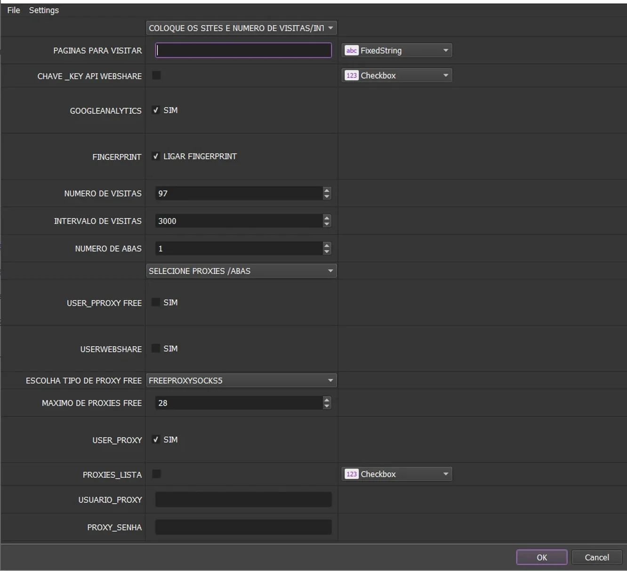Image resolution: width=627 pixels, height=571 pixels.
Task: Confirm with the OK button
Action: (x=542, y=557)
